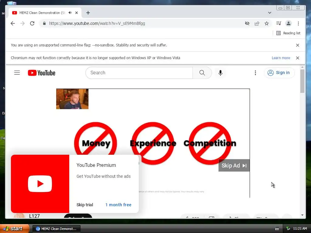Screen dimensions: 311x233
Task: Click the padlock site info icon
Action: coord(44,23)
